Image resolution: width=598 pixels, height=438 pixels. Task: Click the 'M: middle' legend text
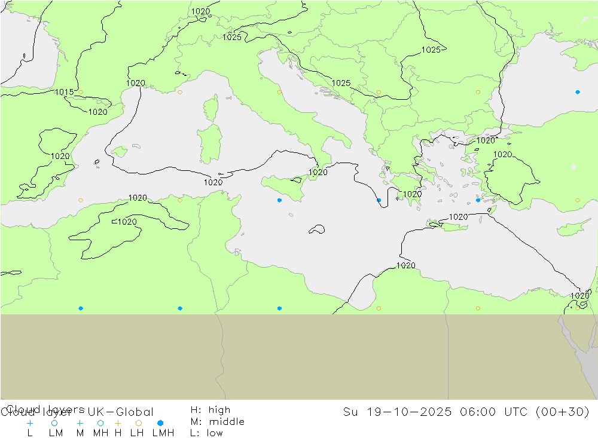(218, 422)
